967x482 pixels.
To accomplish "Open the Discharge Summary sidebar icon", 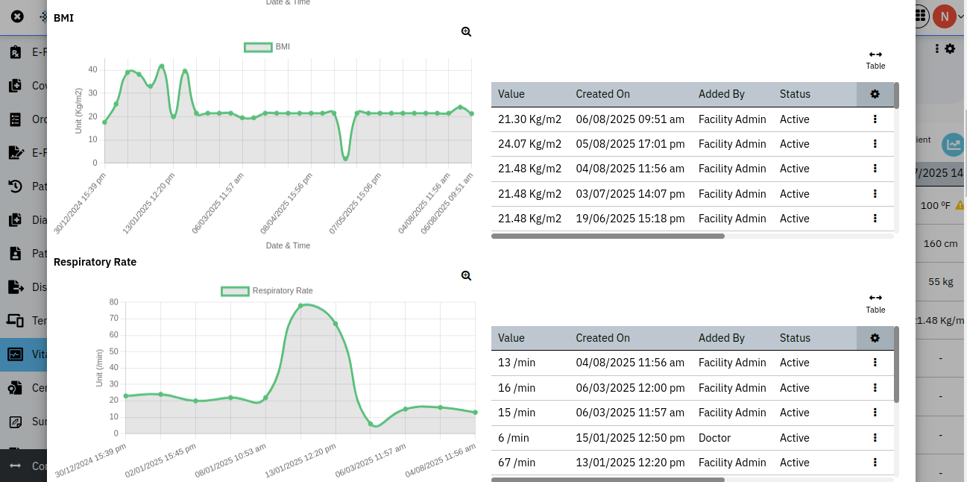I will 16,287.
